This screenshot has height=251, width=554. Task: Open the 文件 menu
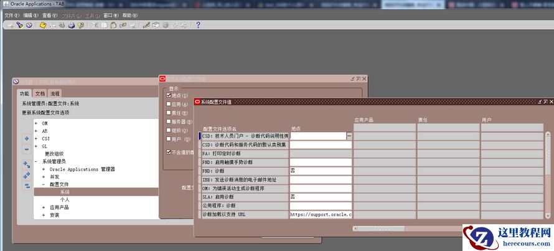tap(12, 16)
